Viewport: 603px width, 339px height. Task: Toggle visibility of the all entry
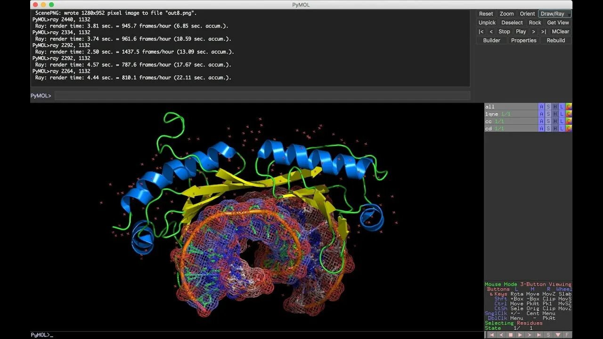point(511,107)
